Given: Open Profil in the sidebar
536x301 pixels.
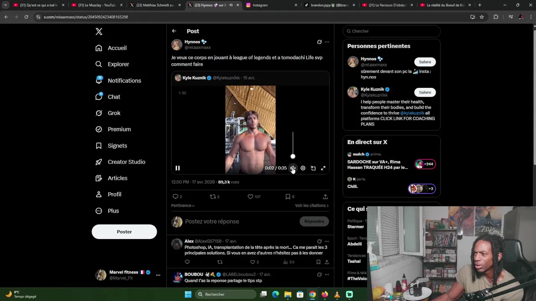Looking at the screenshot, I should point(108,195).
